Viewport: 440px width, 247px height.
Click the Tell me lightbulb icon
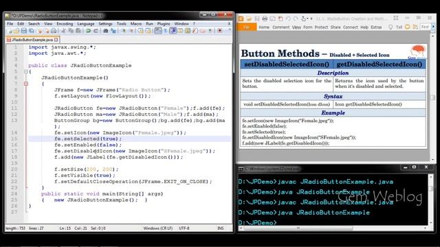tap(390, 27)
